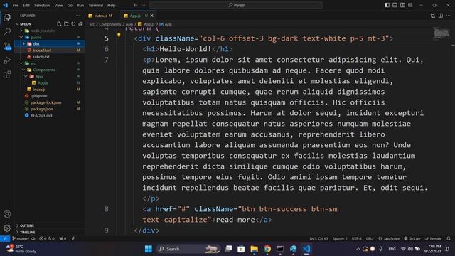The width and height of the screenshot is (455, 256).
Task: Click Spaces: 2 indentation setting
Action: point(340,239)
